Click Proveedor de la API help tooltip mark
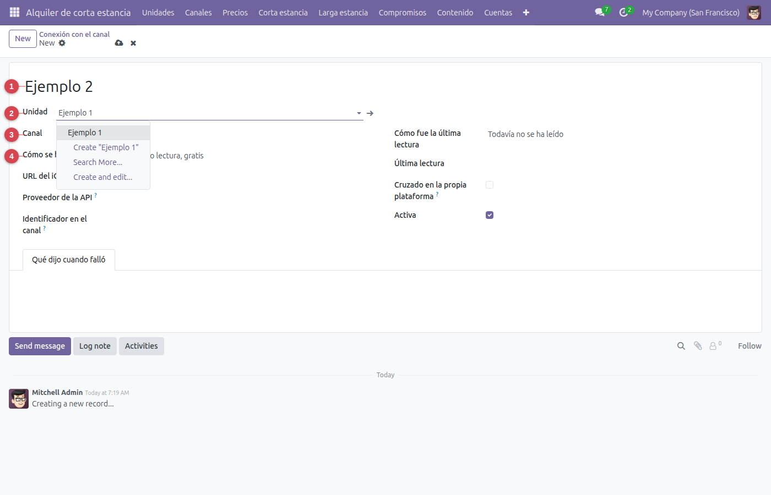This screenshot has height=495, width=771. pyautogui.click(x=95, y=195)
